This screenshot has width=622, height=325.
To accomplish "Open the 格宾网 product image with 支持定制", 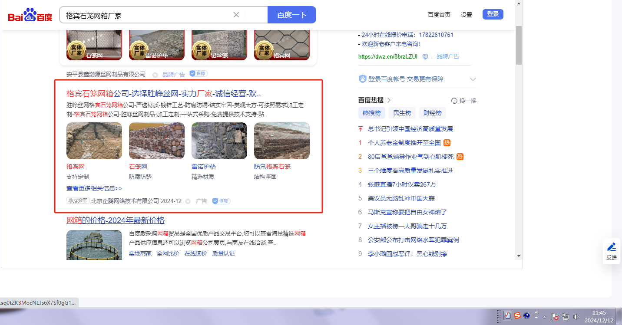I will coord(94,141).
